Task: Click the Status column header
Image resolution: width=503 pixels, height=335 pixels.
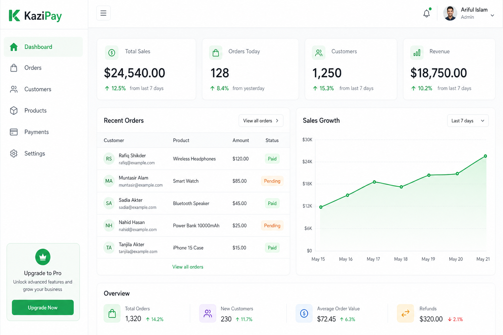Action: point(272,140)
